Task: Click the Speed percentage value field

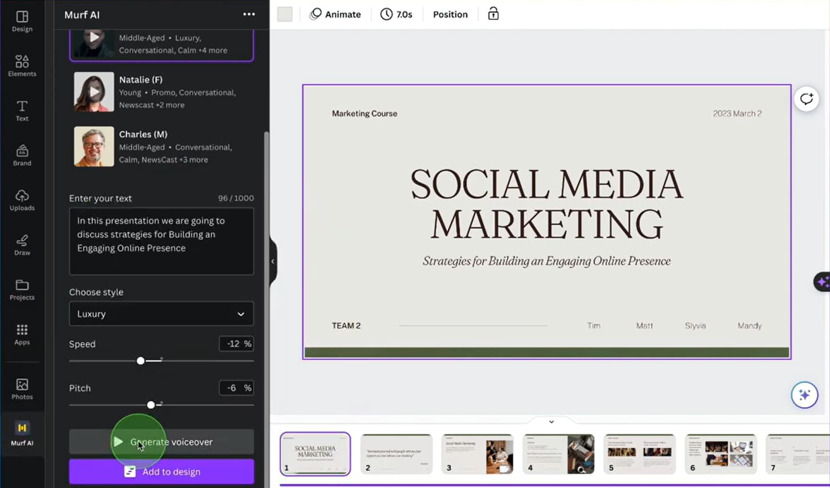Action: [236, 343]
